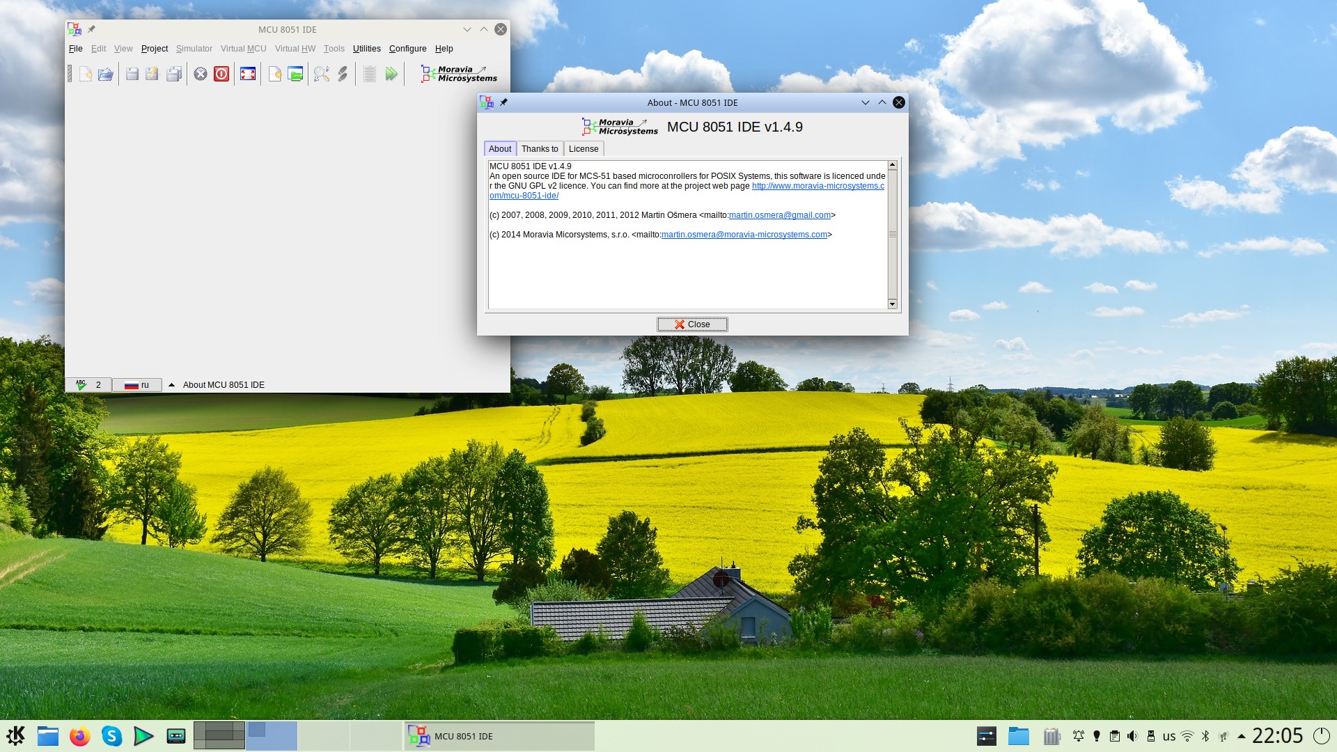Open the ru language selector dropdown
Image resolution: width=1337 pixels, height=752 pixels.
pyautogui.click(x=136, y=385)
